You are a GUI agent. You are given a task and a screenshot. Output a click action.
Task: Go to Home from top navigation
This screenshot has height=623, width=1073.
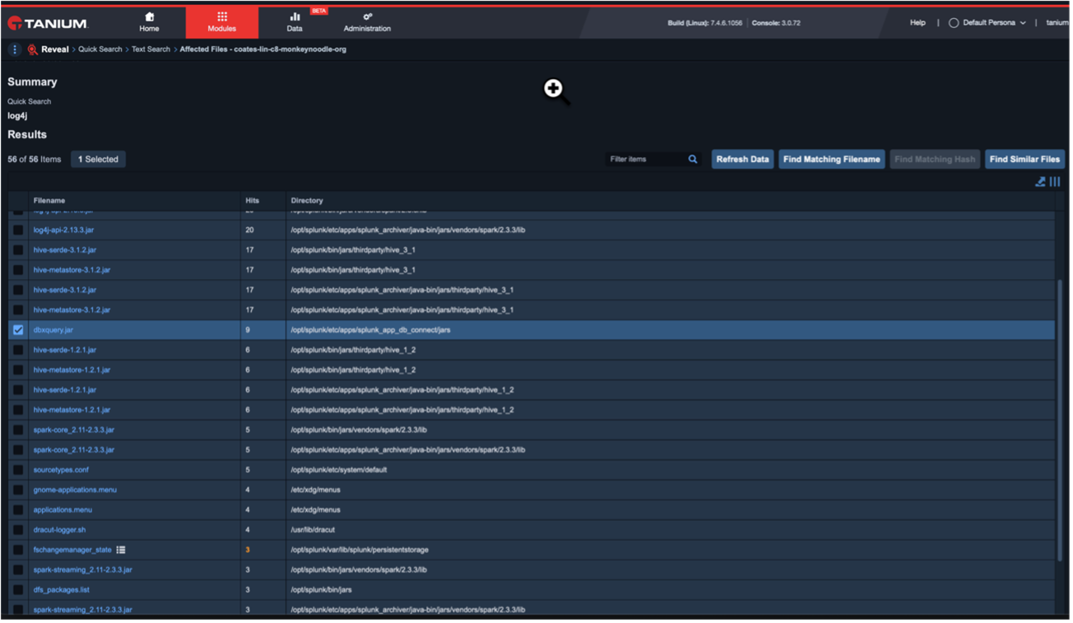[x=149, y=22]
